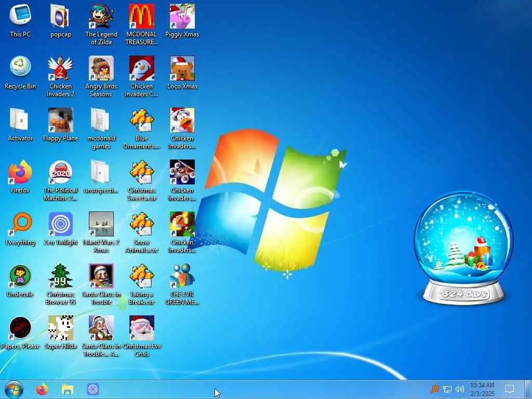The width and height of the screenshot is (532, 399).
Task: Open the volume tray icon
Action: [x=459, y=390]
